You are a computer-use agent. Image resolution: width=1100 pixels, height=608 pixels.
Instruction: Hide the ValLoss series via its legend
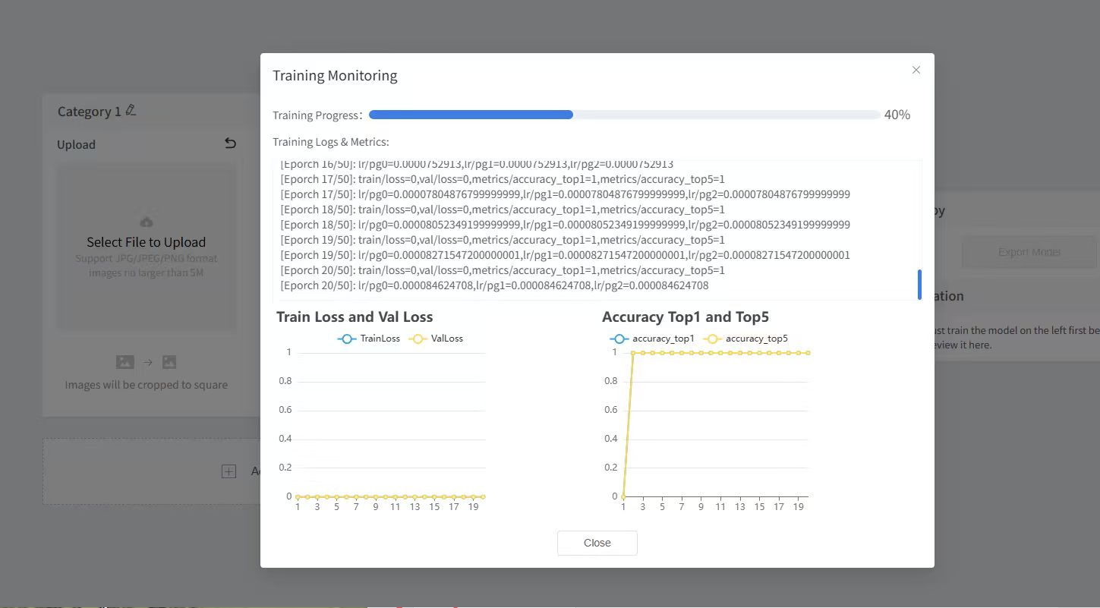click(x=437, y=339)
